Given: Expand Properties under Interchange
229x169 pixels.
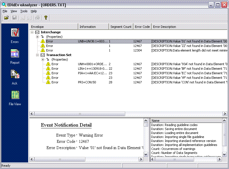Looking at the screenshot, I should [x=38, y=37].
